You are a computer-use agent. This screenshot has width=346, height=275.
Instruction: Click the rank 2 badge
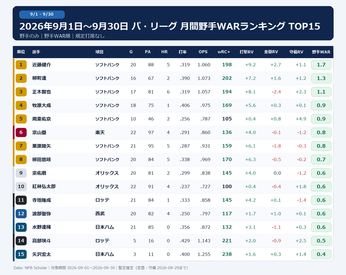(21, 78)
